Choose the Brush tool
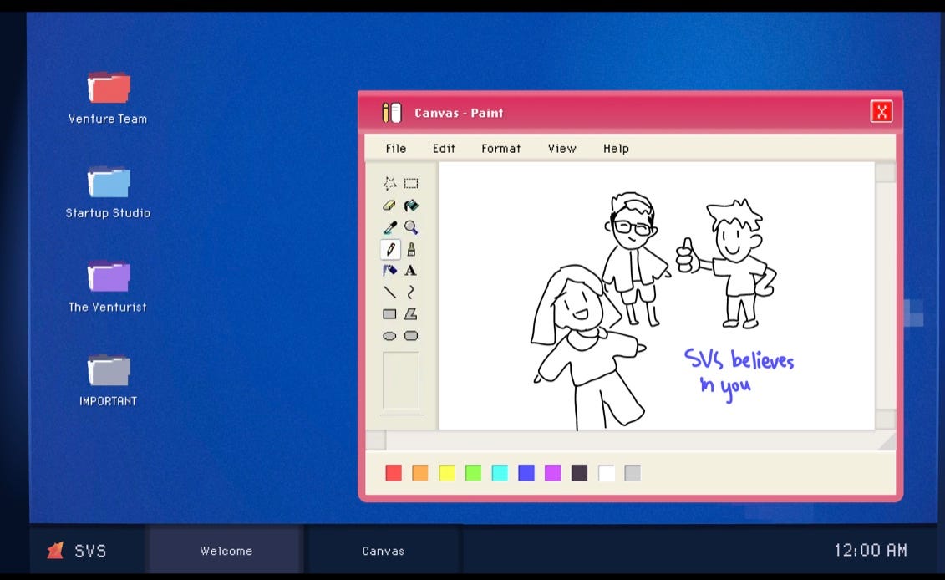Image resolution: width=945 pixels, height=580 pixels. (411, 249)
